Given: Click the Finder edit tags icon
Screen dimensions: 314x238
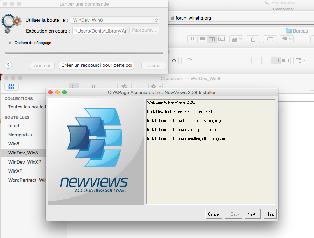Looking at the screenshot, I should (270, 39).
